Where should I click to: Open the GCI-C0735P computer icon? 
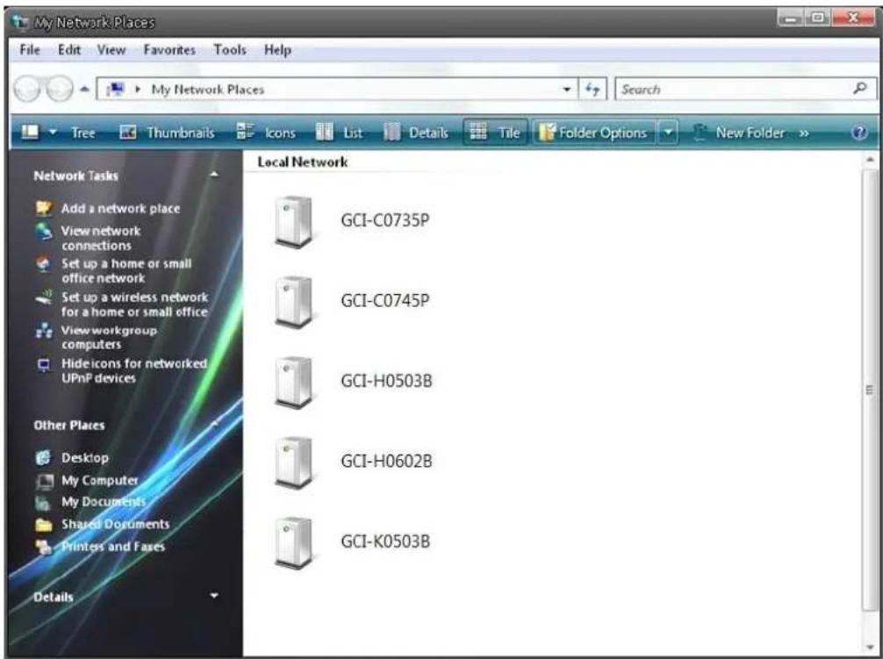coord(293,222)
